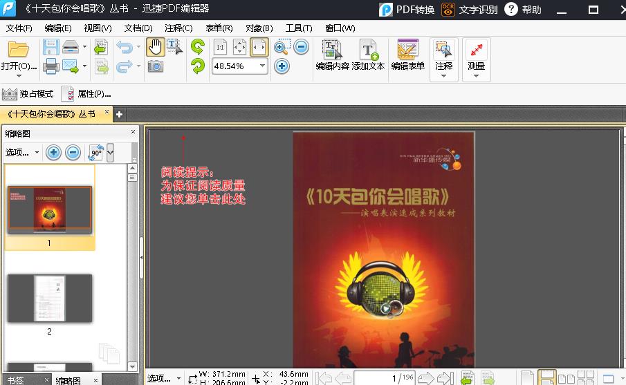
Task: Set actual size 1:1 zoom
Action: (220, 47)
